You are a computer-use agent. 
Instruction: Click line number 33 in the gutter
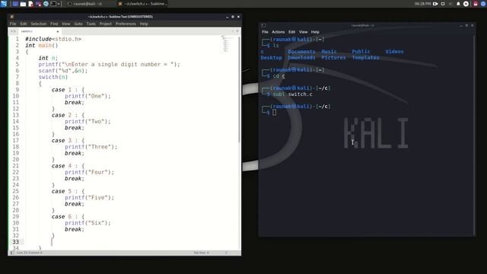pyautogui.click(x=15, y=242)
